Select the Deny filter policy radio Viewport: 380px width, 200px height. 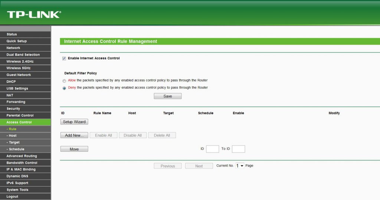[64, 88]
